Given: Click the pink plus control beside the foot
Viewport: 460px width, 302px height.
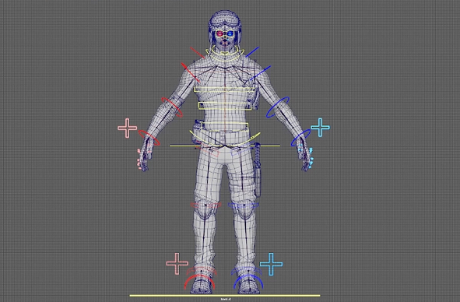Looking at the screenshot, I should tap(177, 264).
